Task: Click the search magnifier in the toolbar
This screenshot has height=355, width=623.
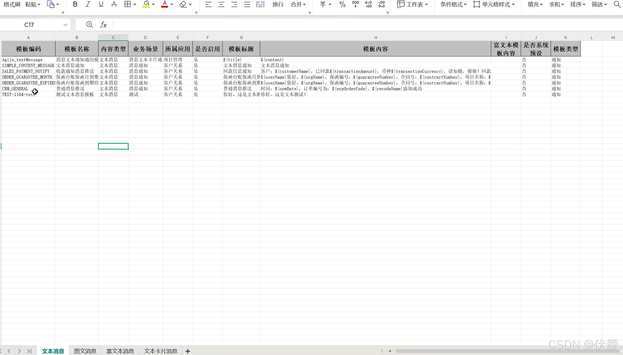Action: [617, 4]
